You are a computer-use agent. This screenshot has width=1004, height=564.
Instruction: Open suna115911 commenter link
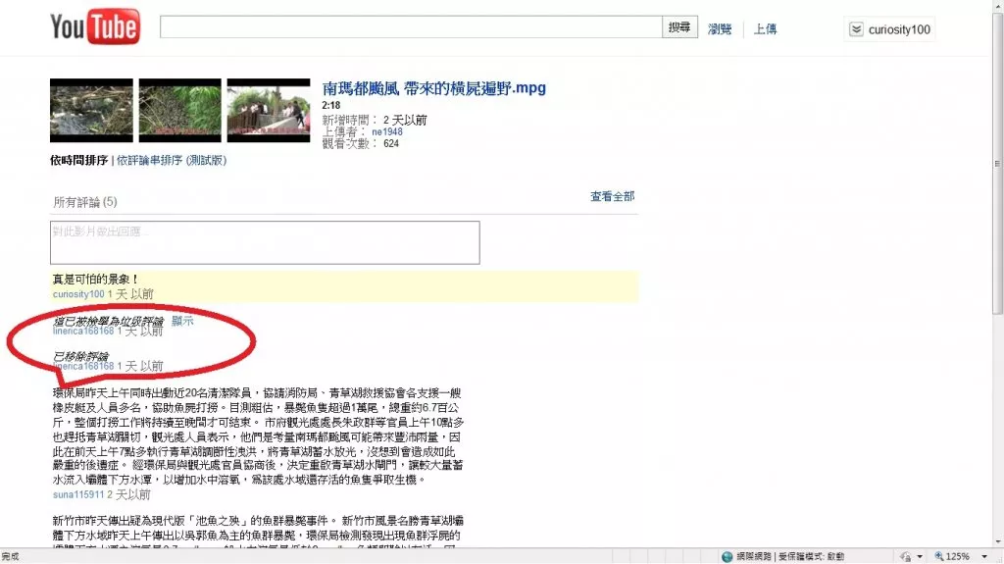pos(78,494)
